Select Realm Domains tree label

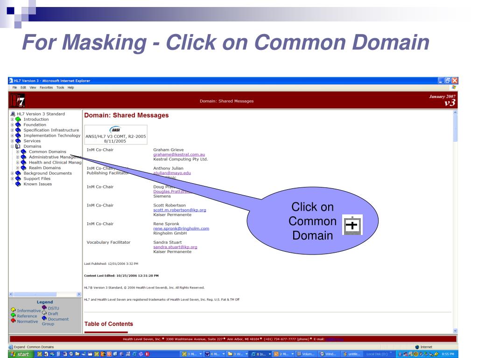point(45,168)
